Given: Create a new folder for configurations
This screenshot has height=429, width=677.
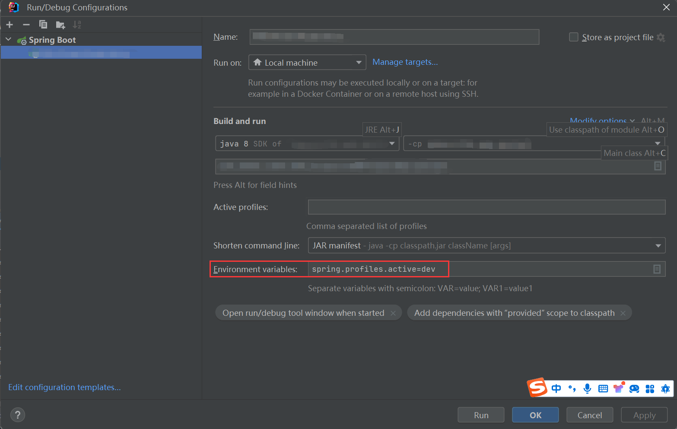Looking at the screenshot, I should (x=60, y=25).
